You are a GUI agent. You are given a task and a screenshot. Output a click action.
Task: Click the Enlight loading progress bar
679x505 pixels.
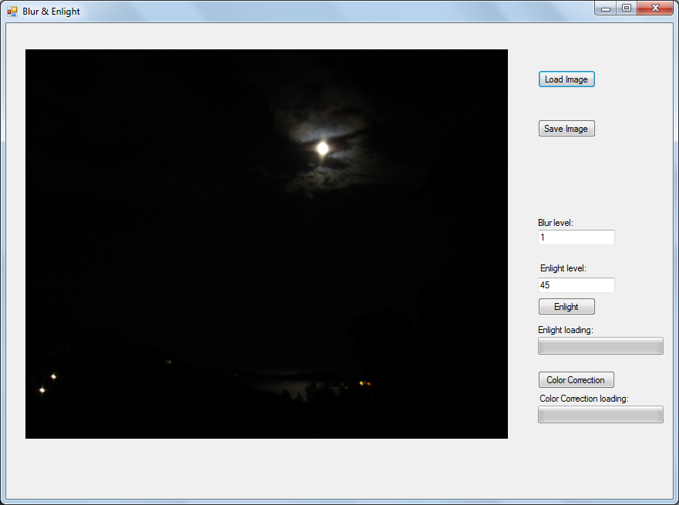[600, 346]
